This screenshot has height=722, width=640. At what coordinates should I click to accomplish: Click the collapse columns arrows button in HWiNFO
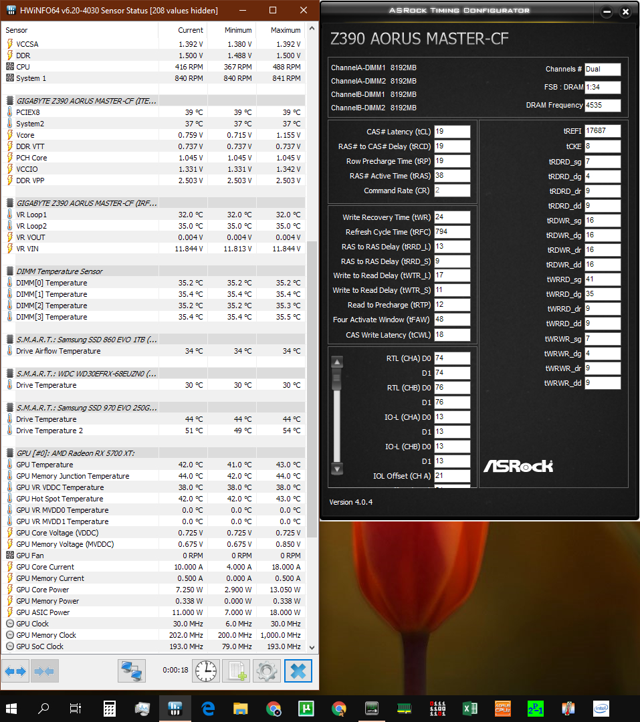point(44,671)
